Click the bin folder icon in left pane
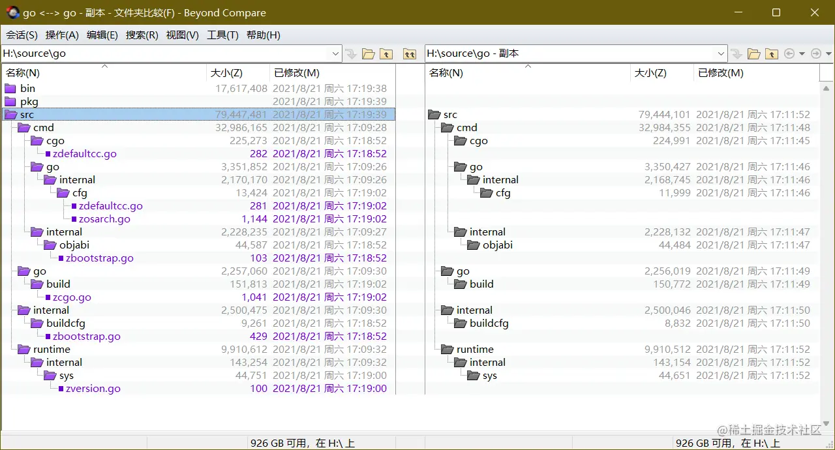Image resolution: width=835 pixels, height=450 pixels. [10, 89]
